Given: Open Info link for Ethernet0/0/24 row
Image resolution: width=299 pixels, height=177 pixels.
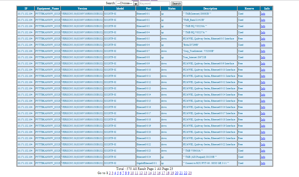Looking at the screenshot, I should click(x=263, y=157).
